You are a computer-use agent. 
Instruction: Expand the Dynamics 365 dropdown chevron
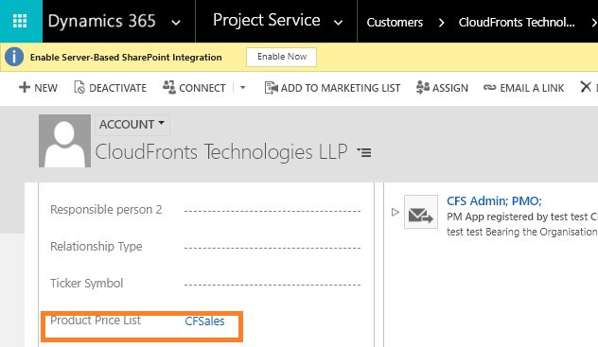[x=176, y=23]
